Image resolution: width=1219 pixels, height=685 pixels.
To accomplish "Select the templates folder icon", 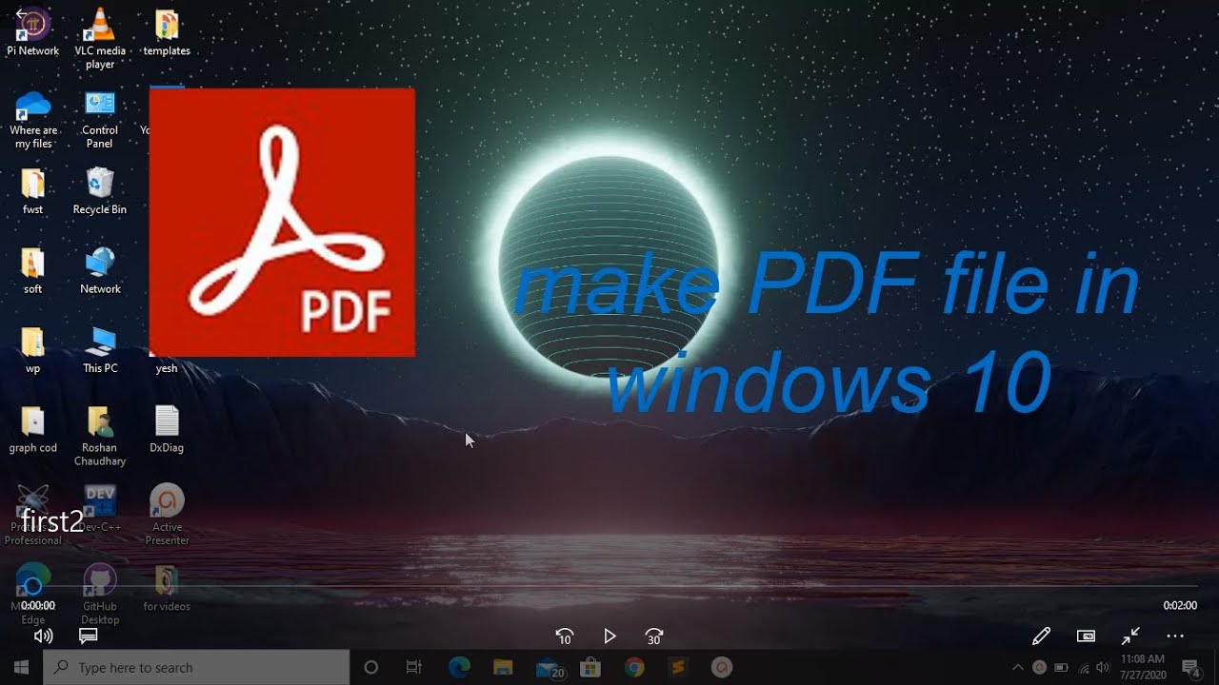I will click(x=167, y=32).
